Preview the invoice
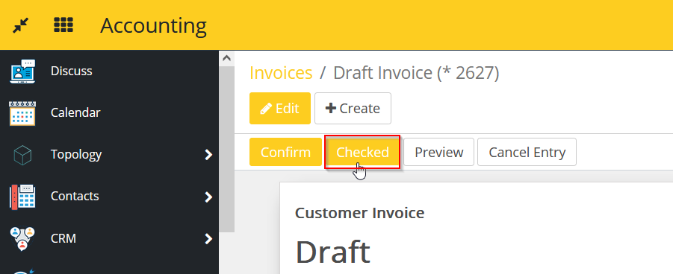 coord(438,152)
